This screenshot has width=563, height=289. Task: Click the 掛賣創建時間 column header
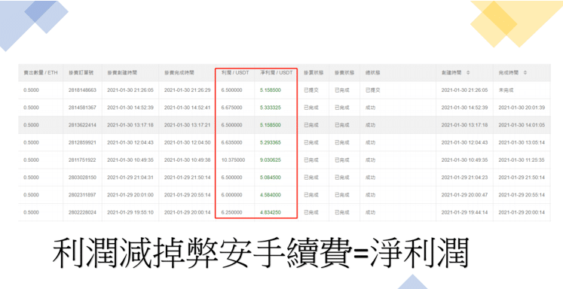(x=122, y=73)
